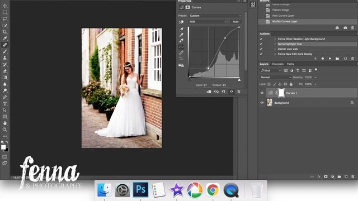Select the Hand tool
Image resolution: width=358 pixels, height=201 pixels.
click(5, 123)
